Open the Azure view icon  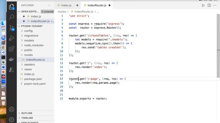click(x=11, y=69)
